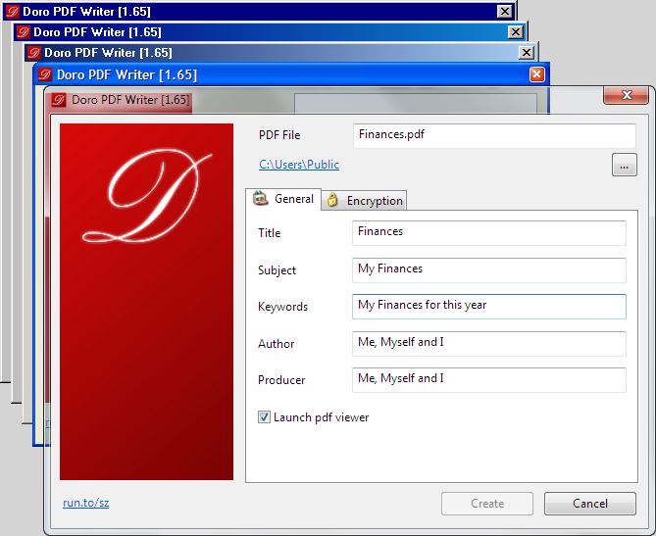Image resolution: width=656 pixels, height=536 pixels.
Task: Select the General tab
Action: 283,199
